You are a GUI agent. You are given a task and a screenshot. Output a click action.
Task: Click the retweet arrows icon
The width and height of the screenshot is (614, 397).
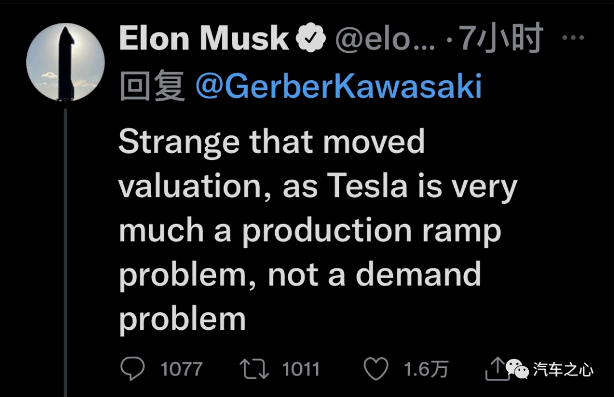coord(255,369)
